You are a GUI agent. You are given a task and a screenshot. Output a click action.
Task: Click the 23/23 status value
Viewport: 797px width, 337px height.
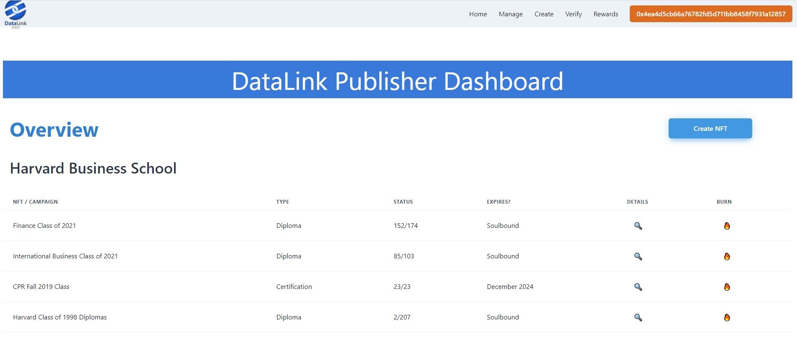click(x=402, y=287)
